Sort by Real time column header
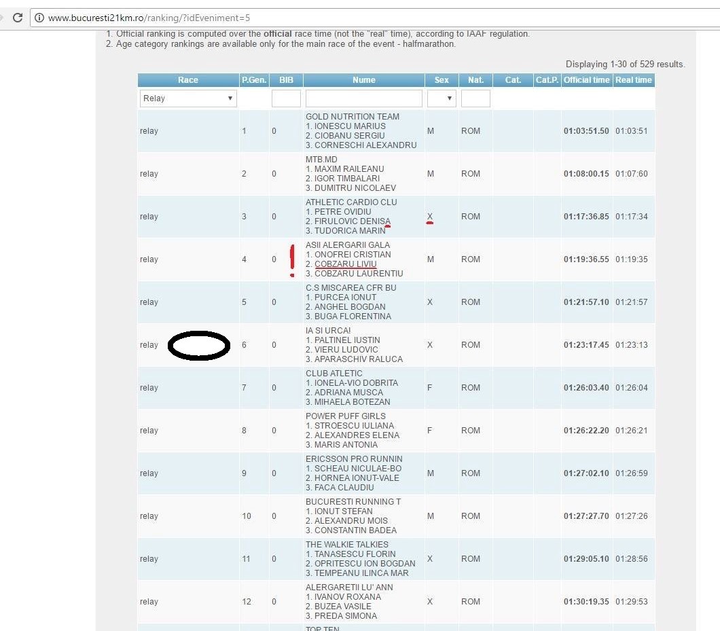This screenshot has height=631, width=720. 633,80
